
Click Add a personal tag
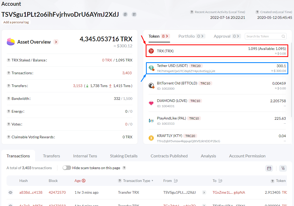click(x=16, y=22)
